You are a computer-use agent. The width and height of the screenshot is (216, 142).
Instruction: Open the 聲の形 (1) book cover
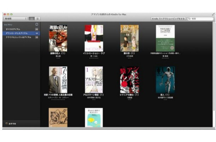pos(130,38)
